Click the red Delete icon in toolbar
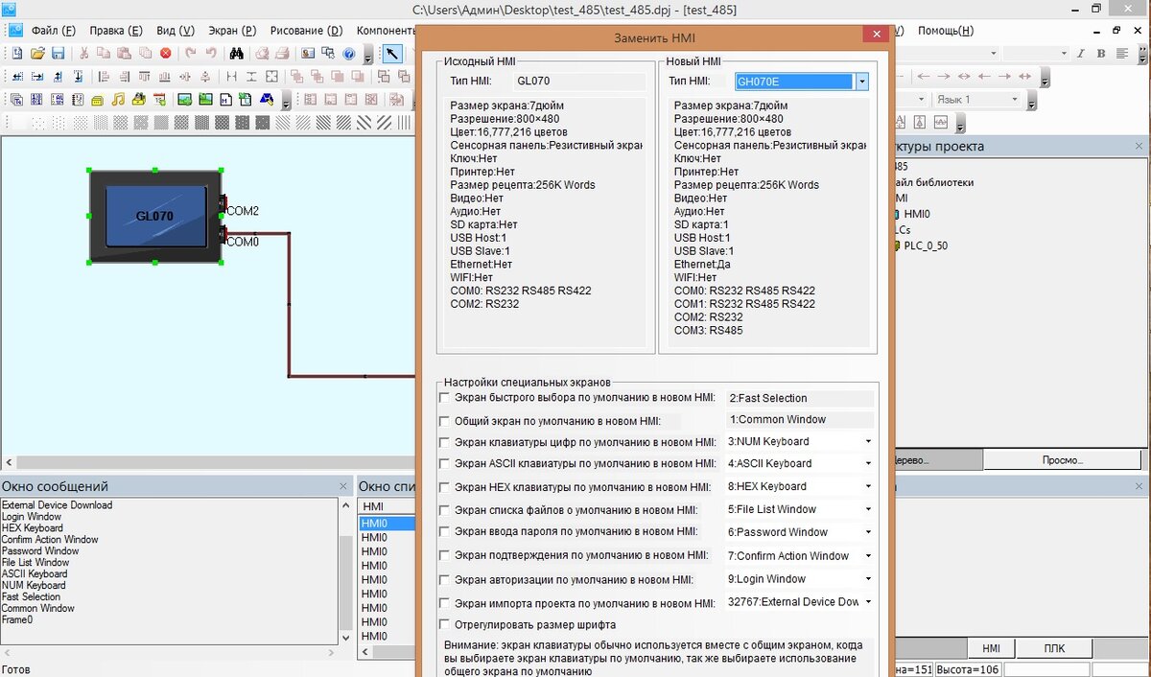Screen dimensions: 1151x677 165,54
